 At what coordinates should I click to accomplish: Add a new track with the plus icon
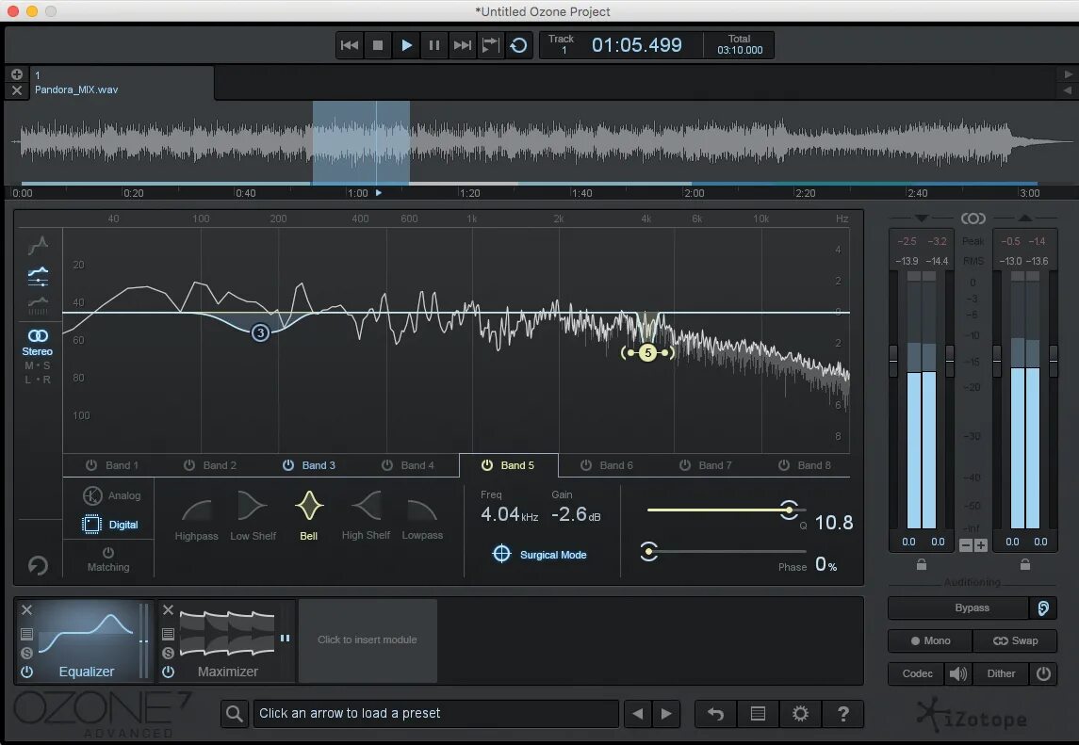17,74
